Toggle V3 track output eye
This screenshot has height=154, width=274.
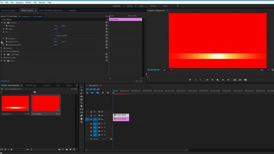pyautogui.click(x=102, y=112)
